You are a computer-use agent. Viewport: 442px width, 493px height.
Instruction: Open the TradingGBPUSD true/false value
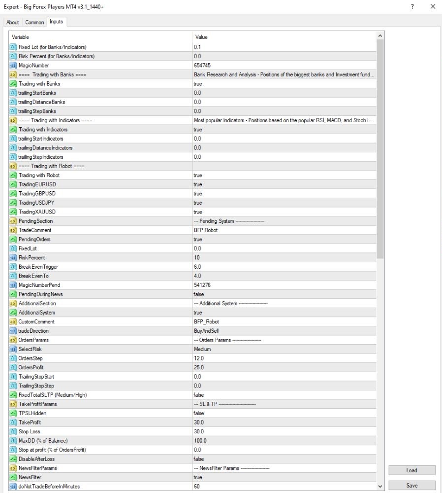pos(284,193)
